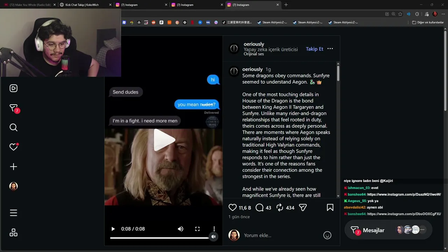
Task: Click the split screen icon in address bar
Action: [387, 14]
